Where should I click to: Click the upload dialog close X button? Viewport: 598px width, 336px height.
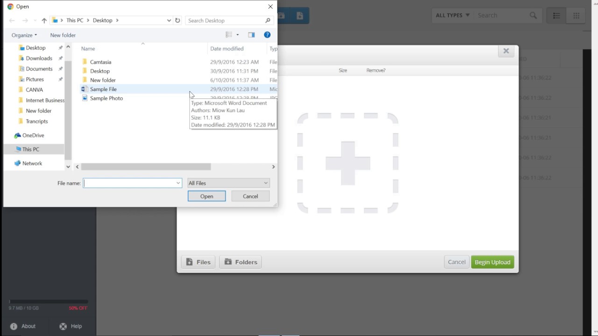coord(506,51)
